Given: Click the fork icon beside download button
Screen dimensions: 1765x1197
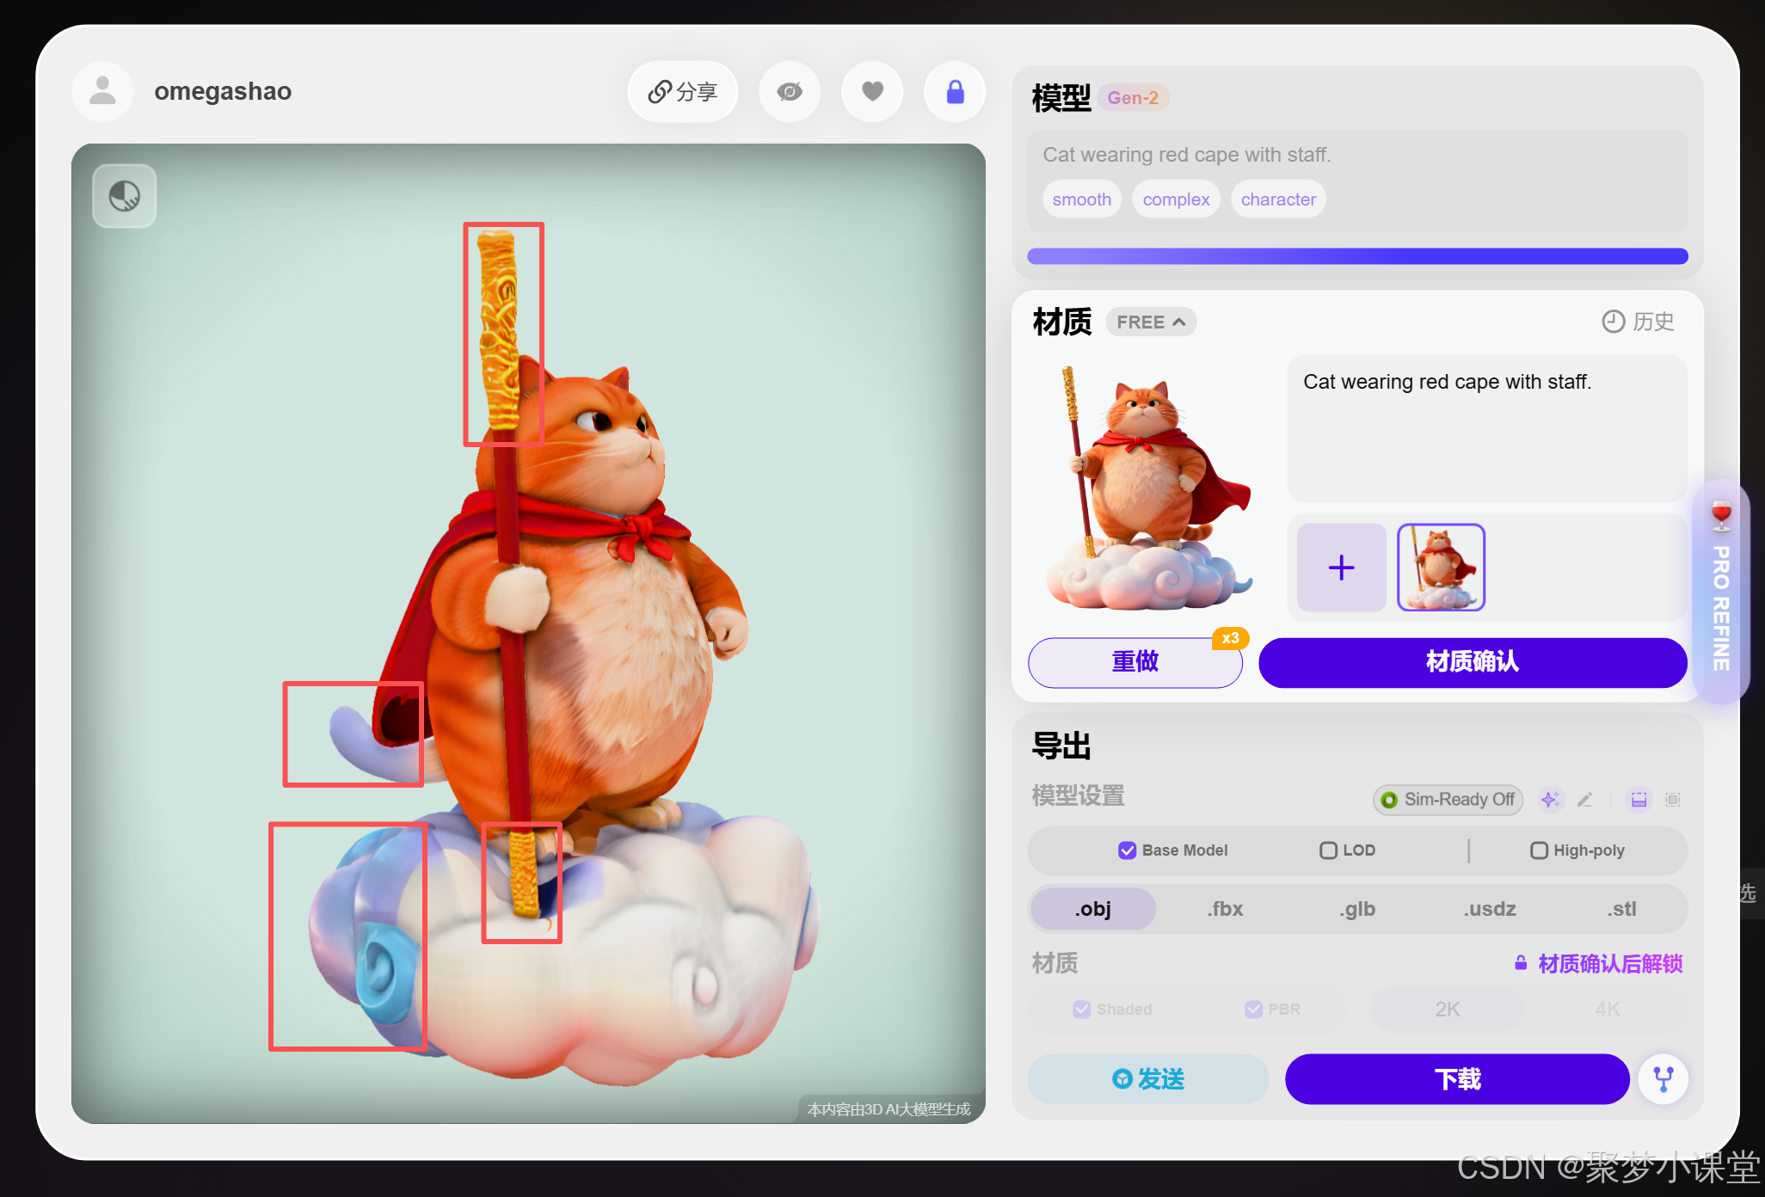Looking at the screenshot, I should click(1664, 1078).
